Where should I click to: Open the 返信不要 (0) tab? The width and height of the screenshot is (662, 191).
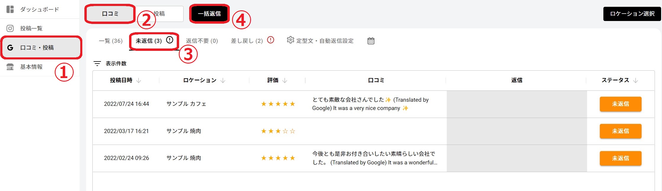[x=202, y=41]
